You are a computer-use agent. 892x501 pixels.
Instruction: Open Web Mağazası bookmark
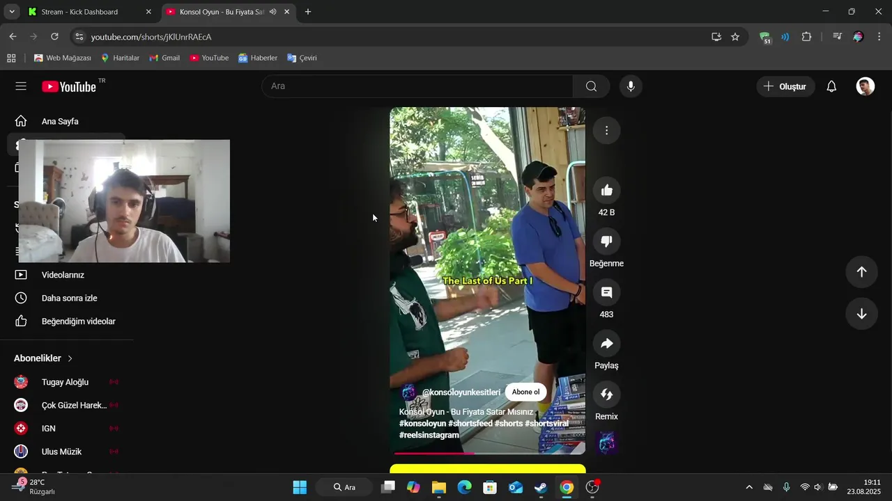tap(63, 58)
